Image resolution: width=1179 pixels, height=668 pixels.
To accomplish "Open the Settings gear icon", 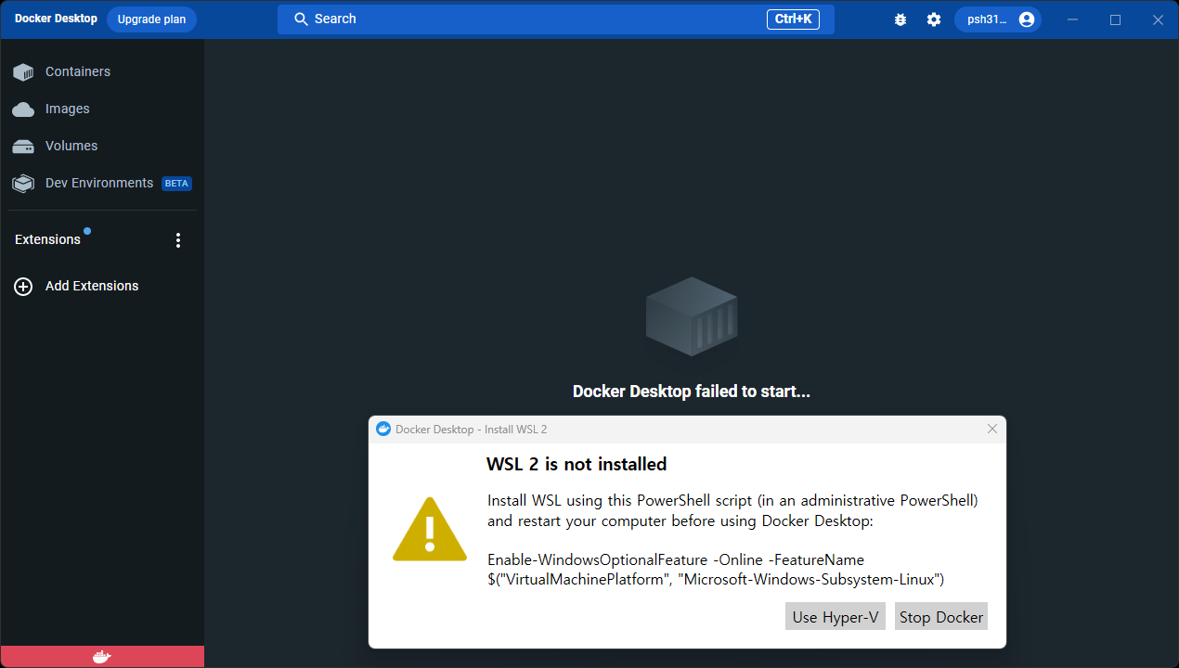I will (934, 19).
